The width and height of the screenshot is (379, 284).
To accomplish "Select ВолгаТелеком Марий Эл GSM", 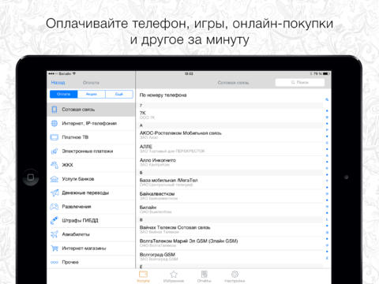I will (230, 243).
